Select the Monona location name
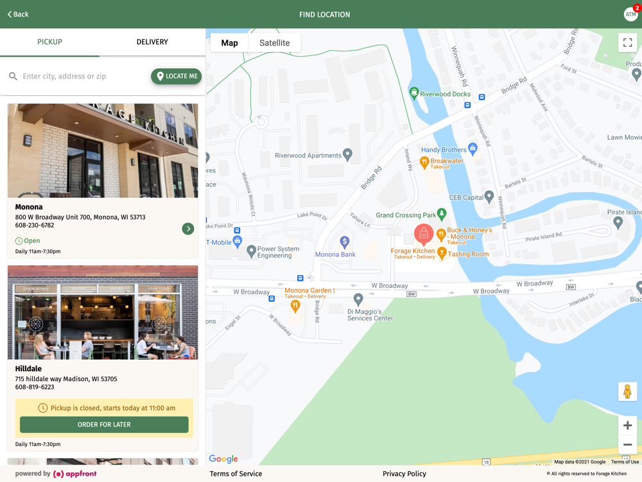 [29, 207]
